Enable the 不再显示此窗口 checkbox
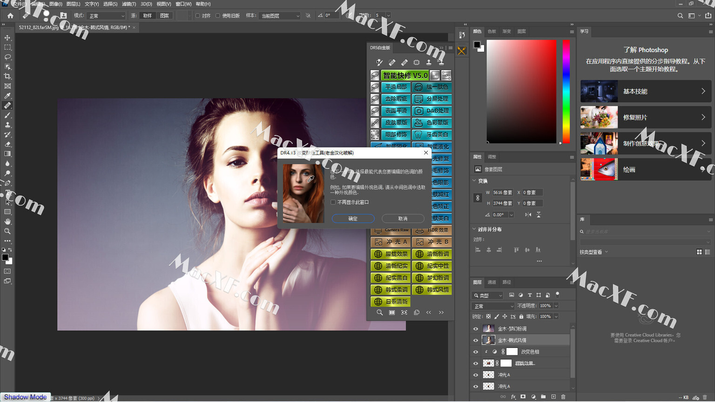Image resolution: width=715 pixels, height=402 pixels. (333, 202)
